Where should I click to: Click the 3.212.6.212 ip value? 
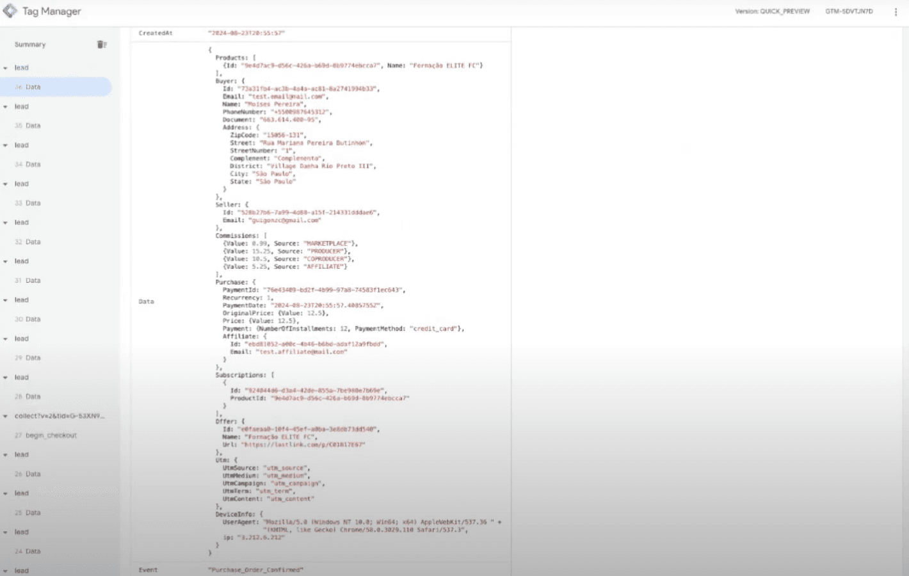tap(261, 538)
